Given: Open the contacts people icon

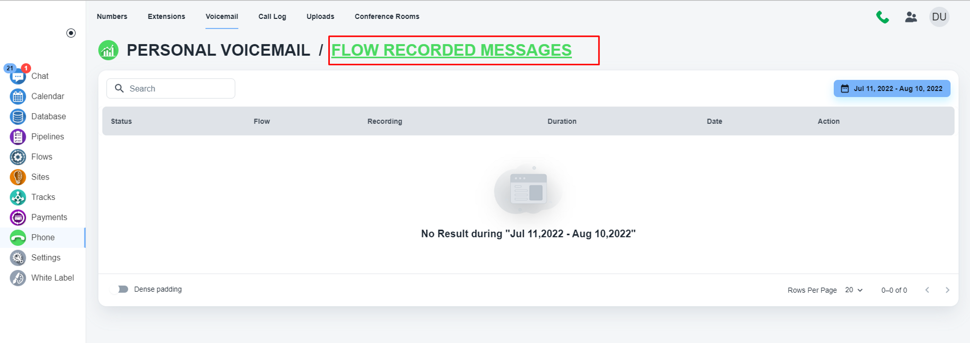Looking at the screenshot, I should tap(911, 17).
